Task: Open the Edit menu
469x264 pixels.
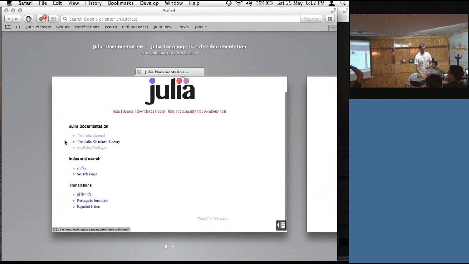Action: (x=58, y=3)
